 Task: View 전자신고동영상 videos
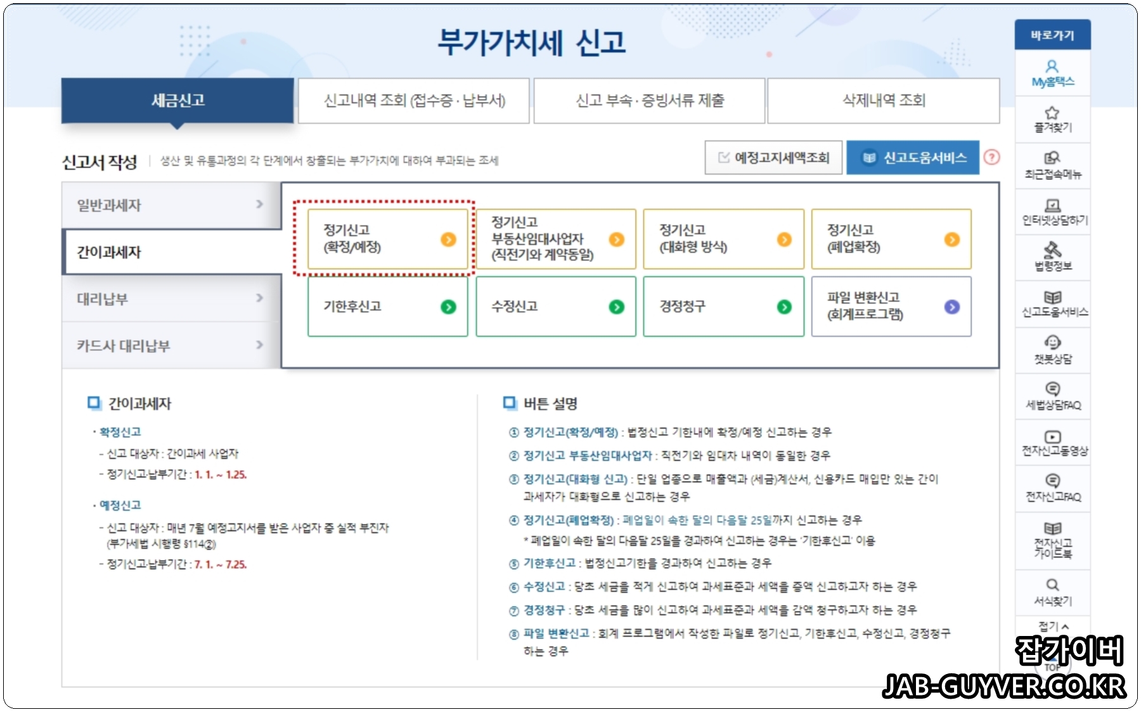[1052, 443]
